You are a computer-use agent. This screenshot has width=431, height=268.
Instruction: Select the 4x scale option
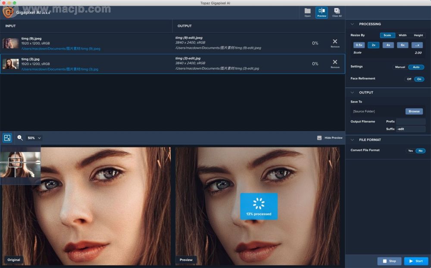(388, 45)
